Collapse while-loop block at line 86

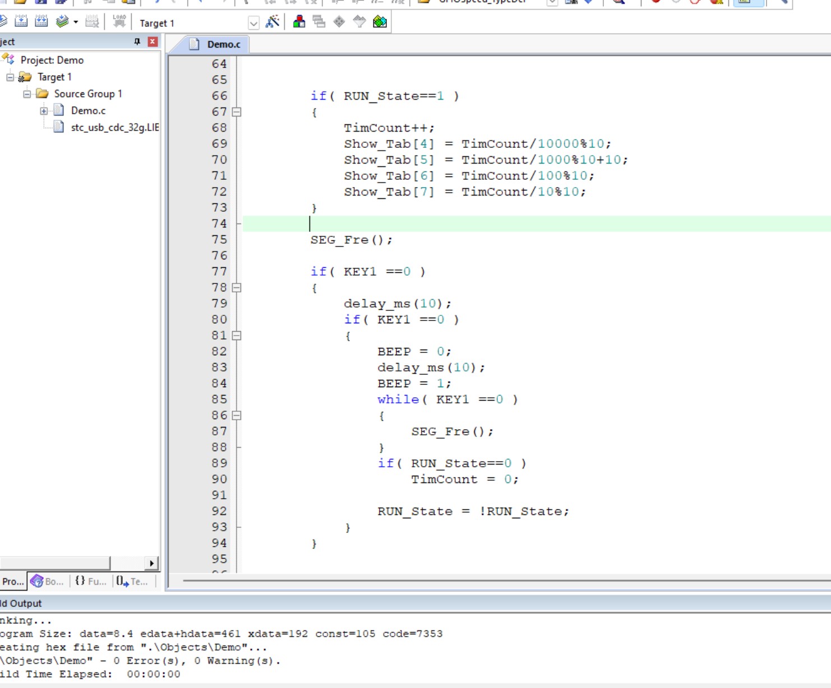pyautogui.click(x=237, y=416)
